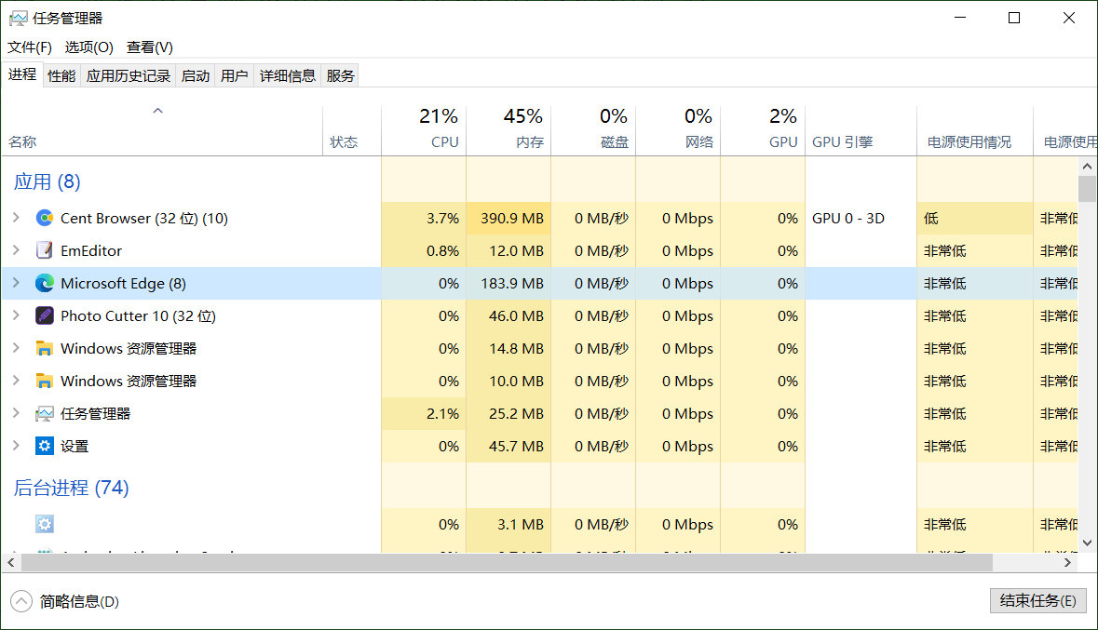Click the 结束任务 button
Viewport: 1098px width, 630px height.
(1037, 601)
